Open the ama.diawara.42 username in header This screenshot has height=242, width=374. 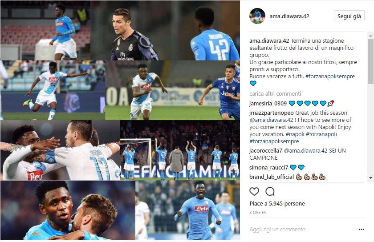(x=289, y=16)
